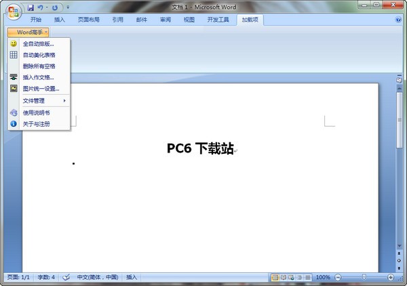The image size is (407, 286).
Task: Switch to Print Layout view
Action: [275, 278]
